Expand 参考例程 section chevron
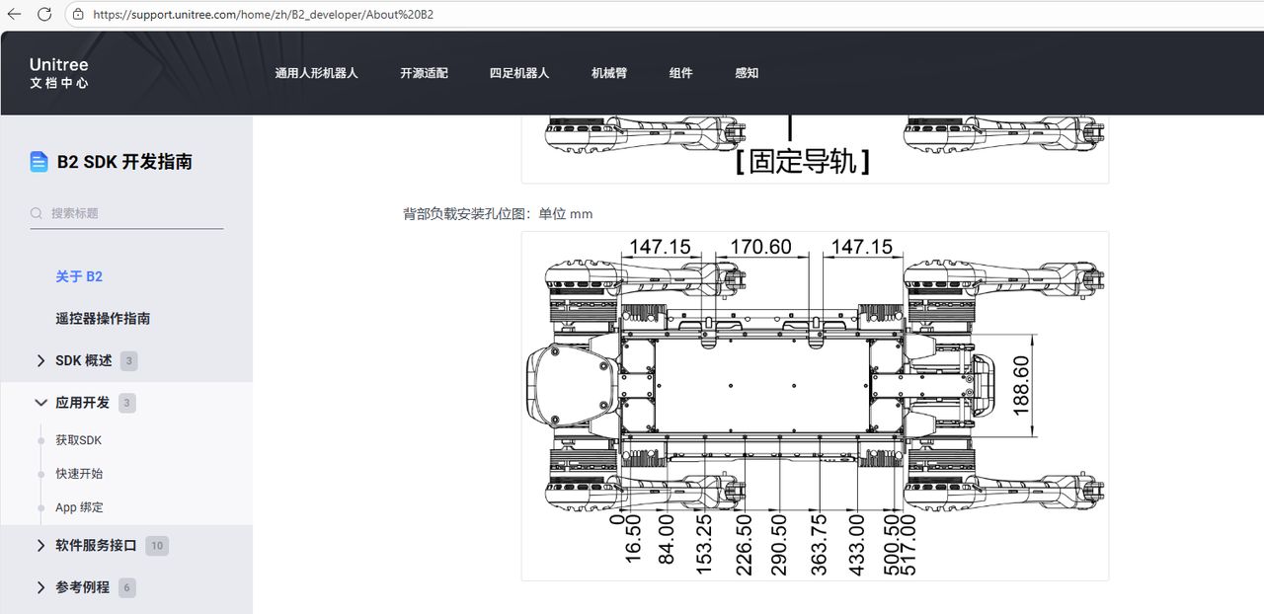 (x=40, y=587)
